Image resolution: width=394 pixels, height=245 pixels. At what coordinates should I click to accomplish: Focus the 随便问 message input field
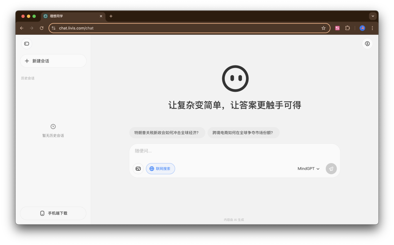point(235,151)
